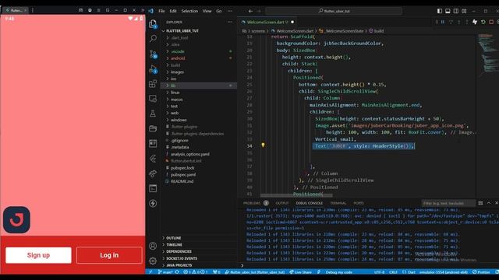Click the emulator-5554 device status item

pos(443,272)
